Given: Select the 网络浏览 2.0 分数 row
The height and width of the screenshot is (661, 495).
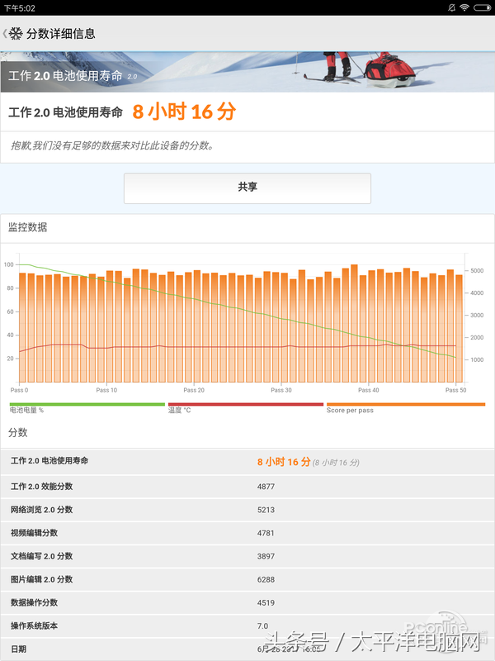Looking at the screenshot, I should pos(247,510).
